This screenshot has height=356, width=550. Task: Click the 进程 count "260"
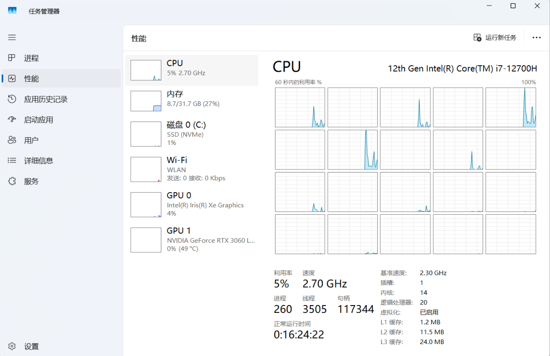(x=283, y=309)
